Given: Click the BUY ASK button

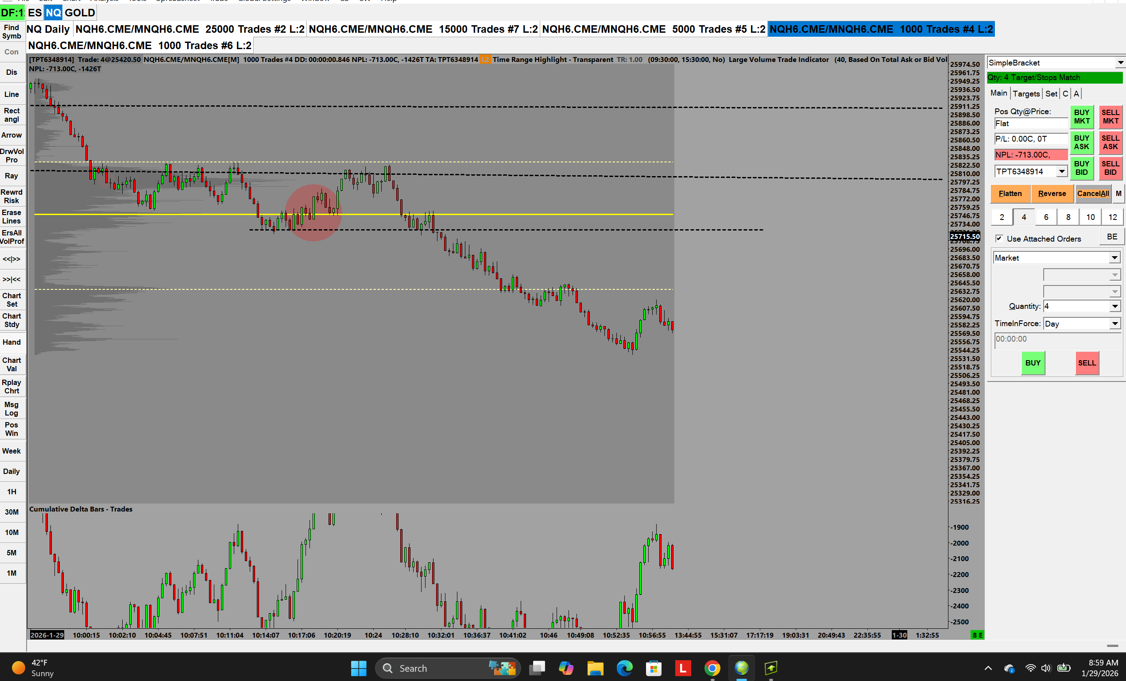Looking at the screenshot, I should (1082, 142).
